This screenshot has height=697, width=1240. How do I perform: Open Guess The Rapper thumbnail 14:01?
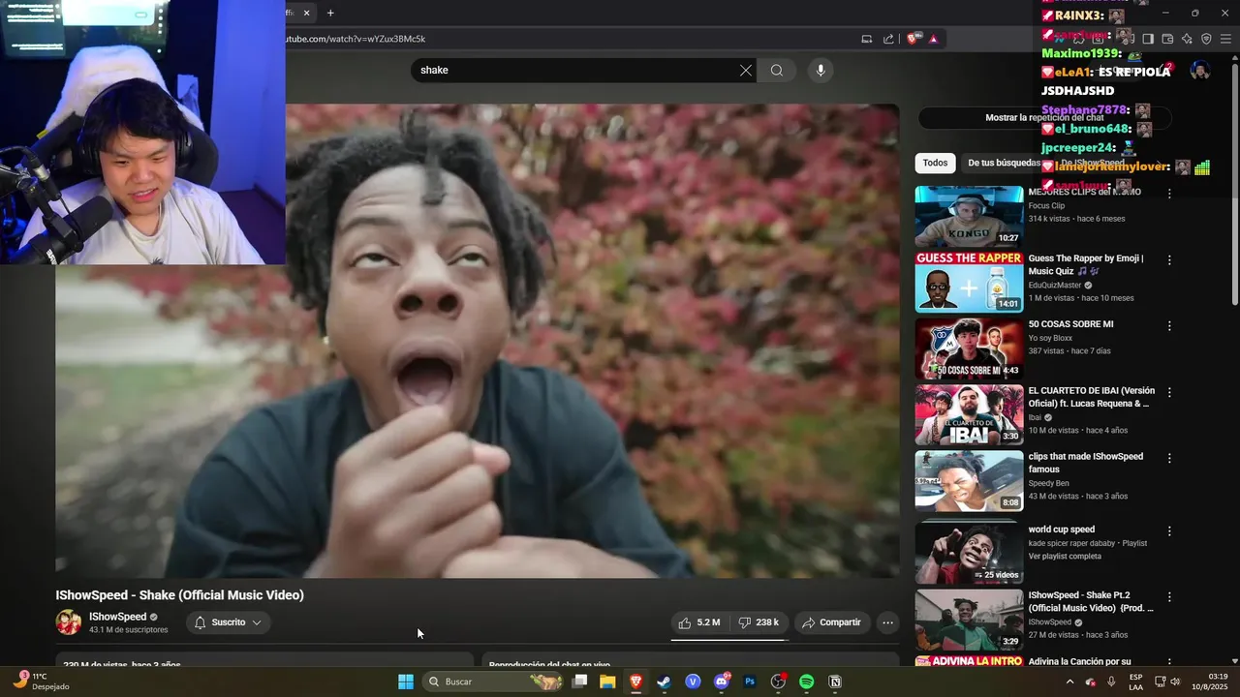[969, 283]
